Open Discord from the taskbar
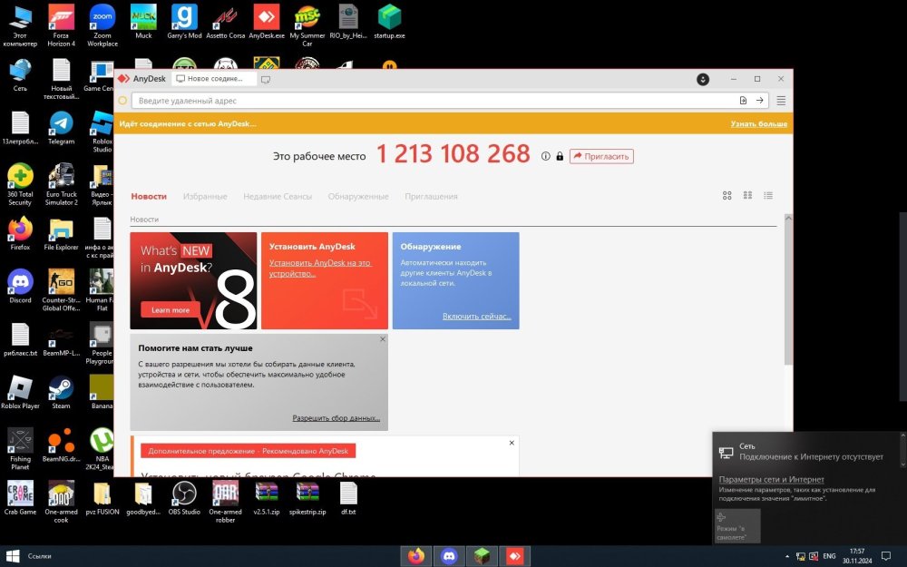907x567 pixels. click(x=449, y=556)
